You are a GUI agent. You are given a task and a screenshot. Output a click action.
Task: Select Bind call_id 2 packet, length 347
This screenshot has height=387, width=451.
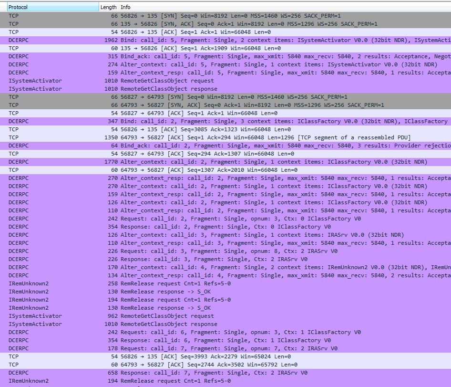(x=225, y=121)
